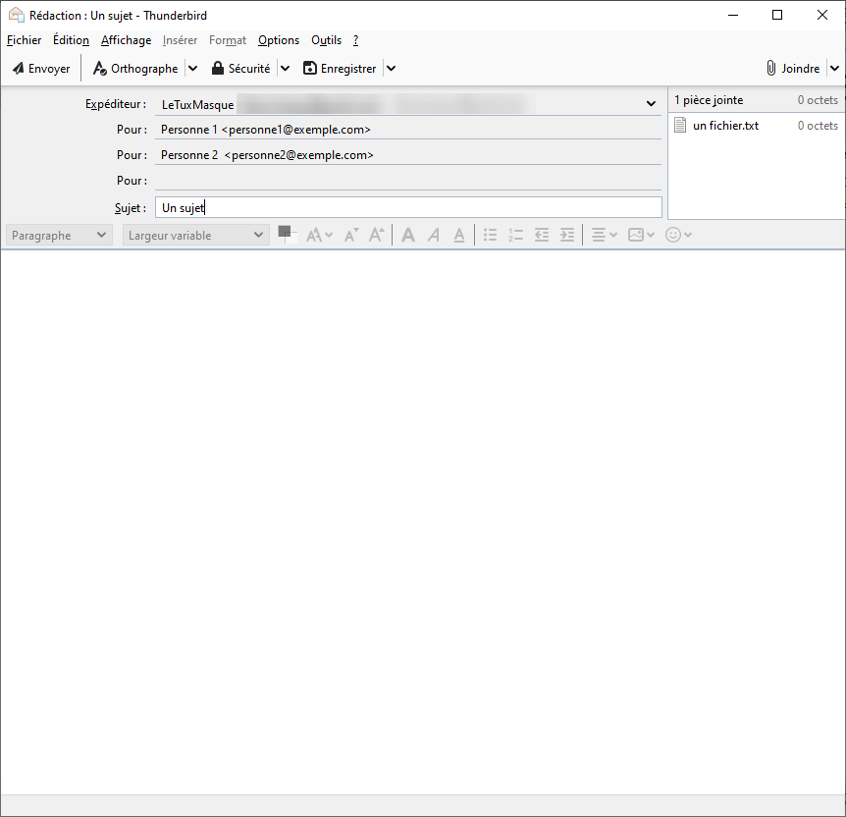This screenshot has height=817, width=846.
Task: Open the Options menu
Action: pos(279,40)
